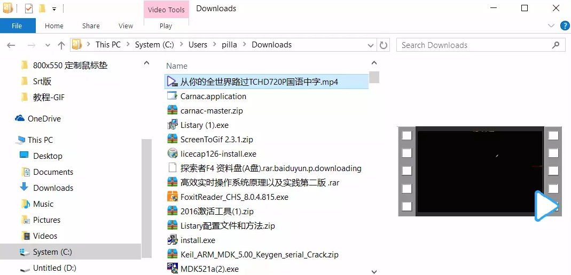Select ScreenToGif 2.3.1.zip archive icon
Viewport: 571px width, 275px height.
coord(172,139)
